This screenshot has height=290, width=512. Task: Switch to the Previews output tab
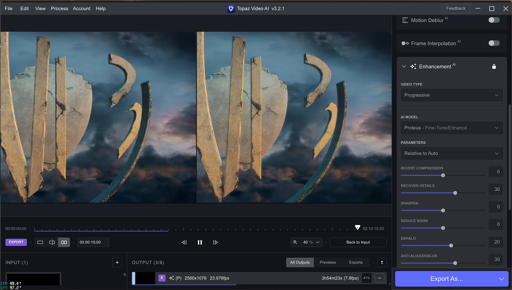point(327,262)
